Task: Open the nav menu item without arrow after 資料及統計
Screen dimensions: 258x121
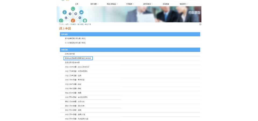Action: pyautogui.click(x=166, y=4)
